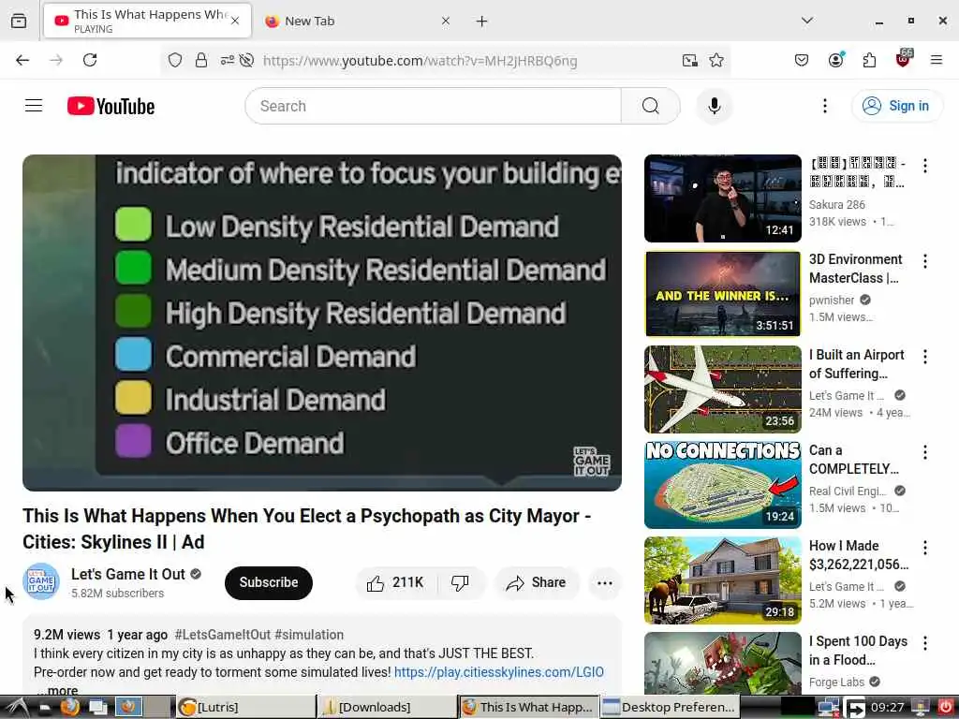Expand the list all tabs chevron
The height and width of the screenshot is (719, 959).
(x=807, y=21)
